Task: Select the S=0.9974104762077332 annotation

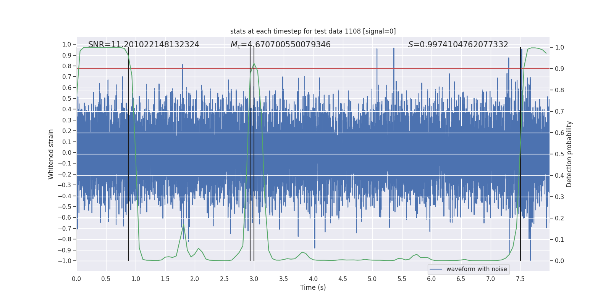Action: click(458, 45)
